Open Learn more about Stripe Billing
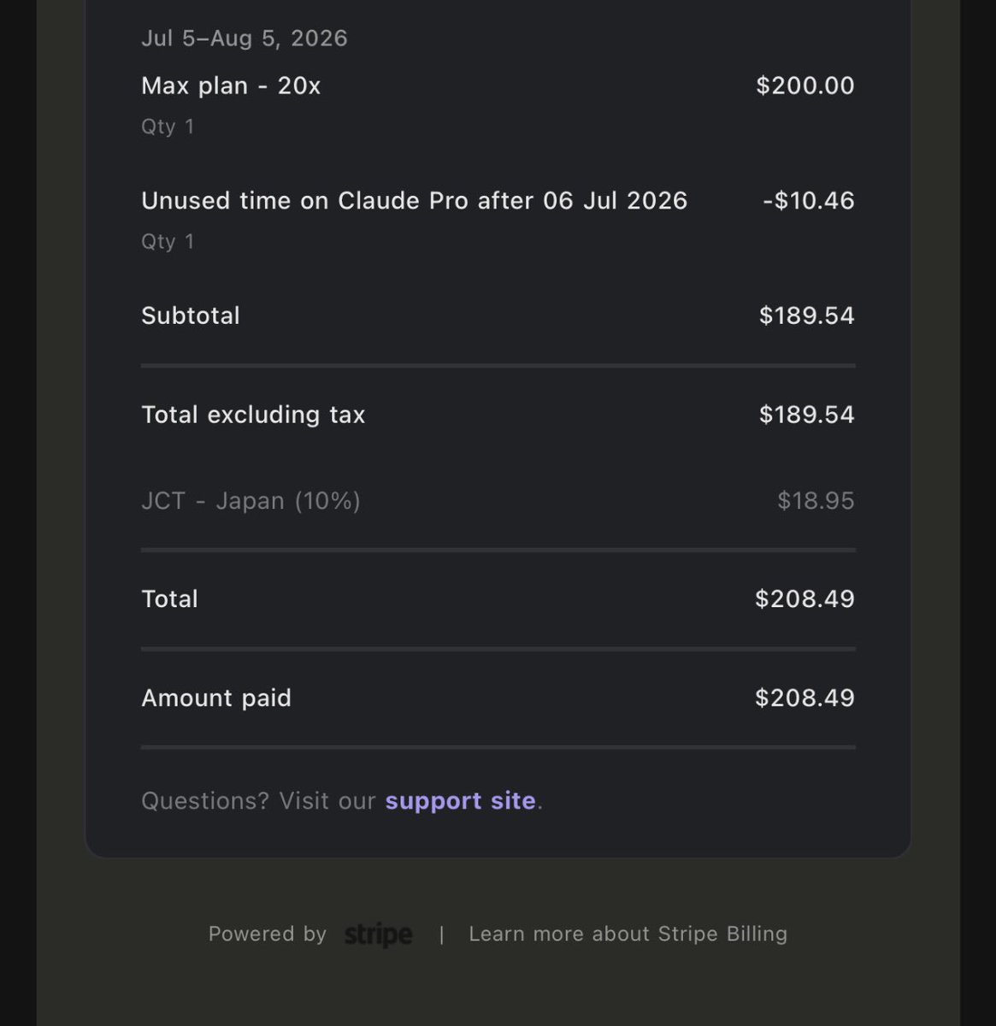 tap(628, 934)
